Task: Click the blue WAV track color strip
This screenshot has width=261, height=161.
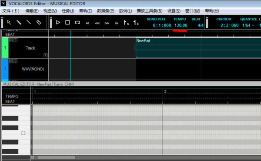Action: [x=5, y=69]
